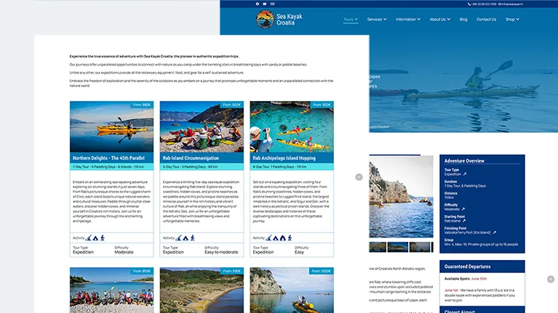Open the arrow link next to Moderate difficulty
558x313 pixels.
pyautogui.click(x=463, y=209)
